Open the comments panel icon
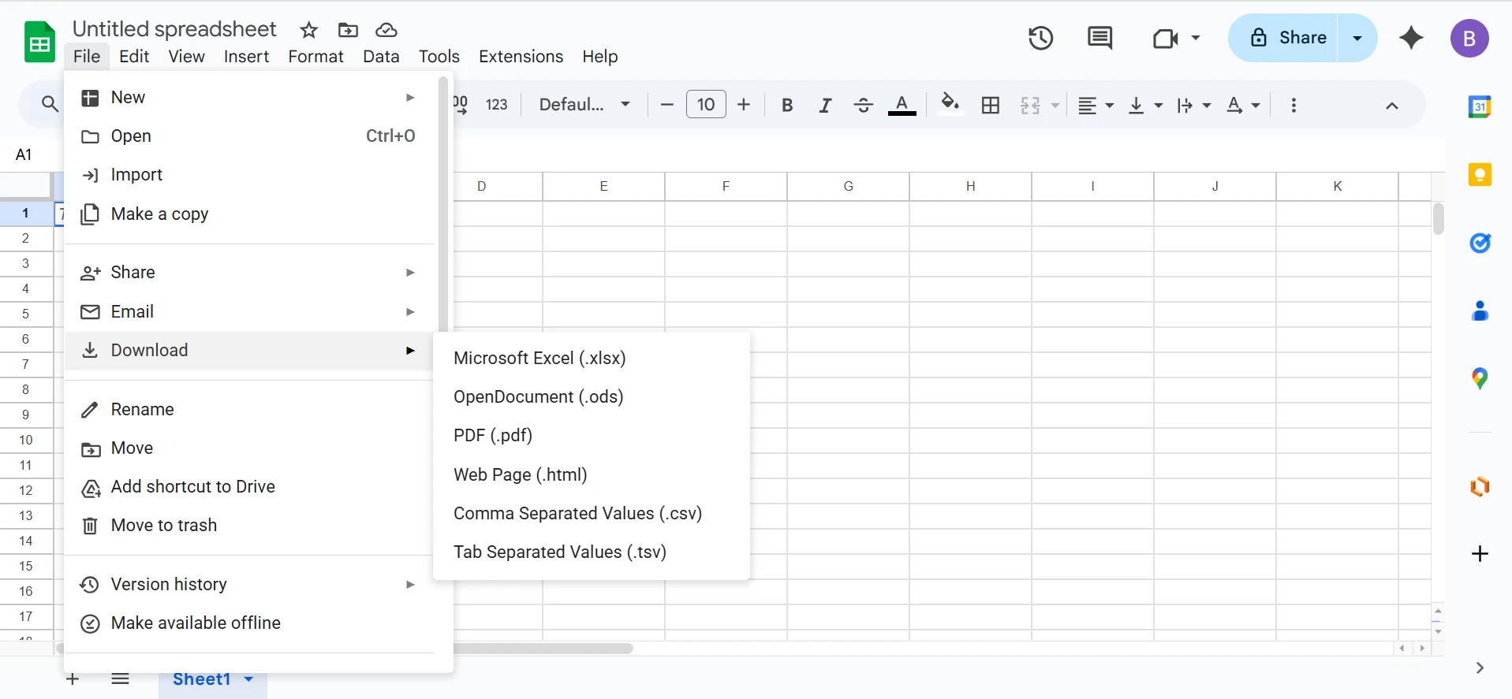Screen dimensions: 1512x699 pos(1099,38)
